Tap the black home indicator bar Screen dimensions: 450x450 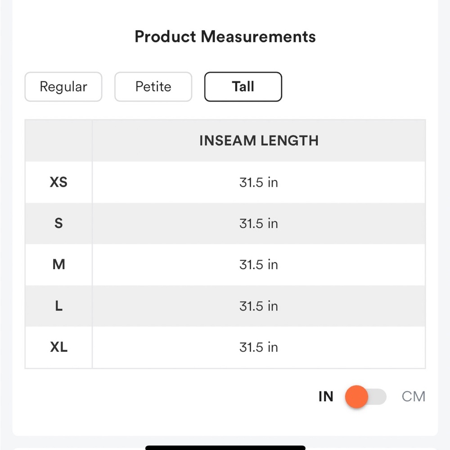tap(225, 448)
